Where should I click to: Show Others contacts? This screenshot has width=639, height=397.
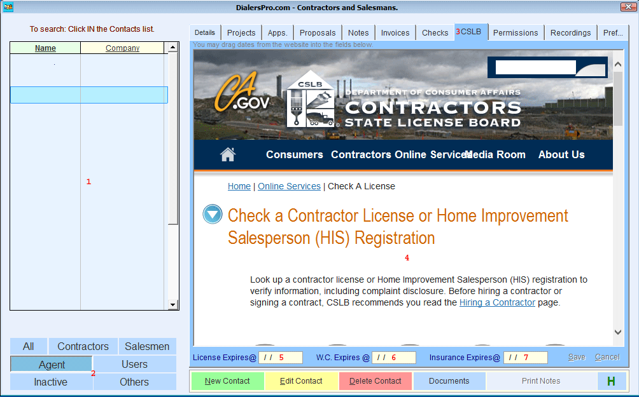tap(134, 382)
